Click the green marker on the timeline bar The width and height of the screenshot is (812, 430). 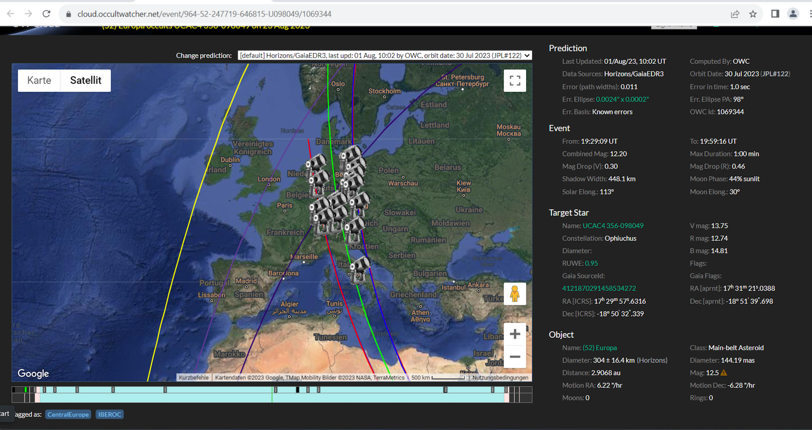pos(26,390)
